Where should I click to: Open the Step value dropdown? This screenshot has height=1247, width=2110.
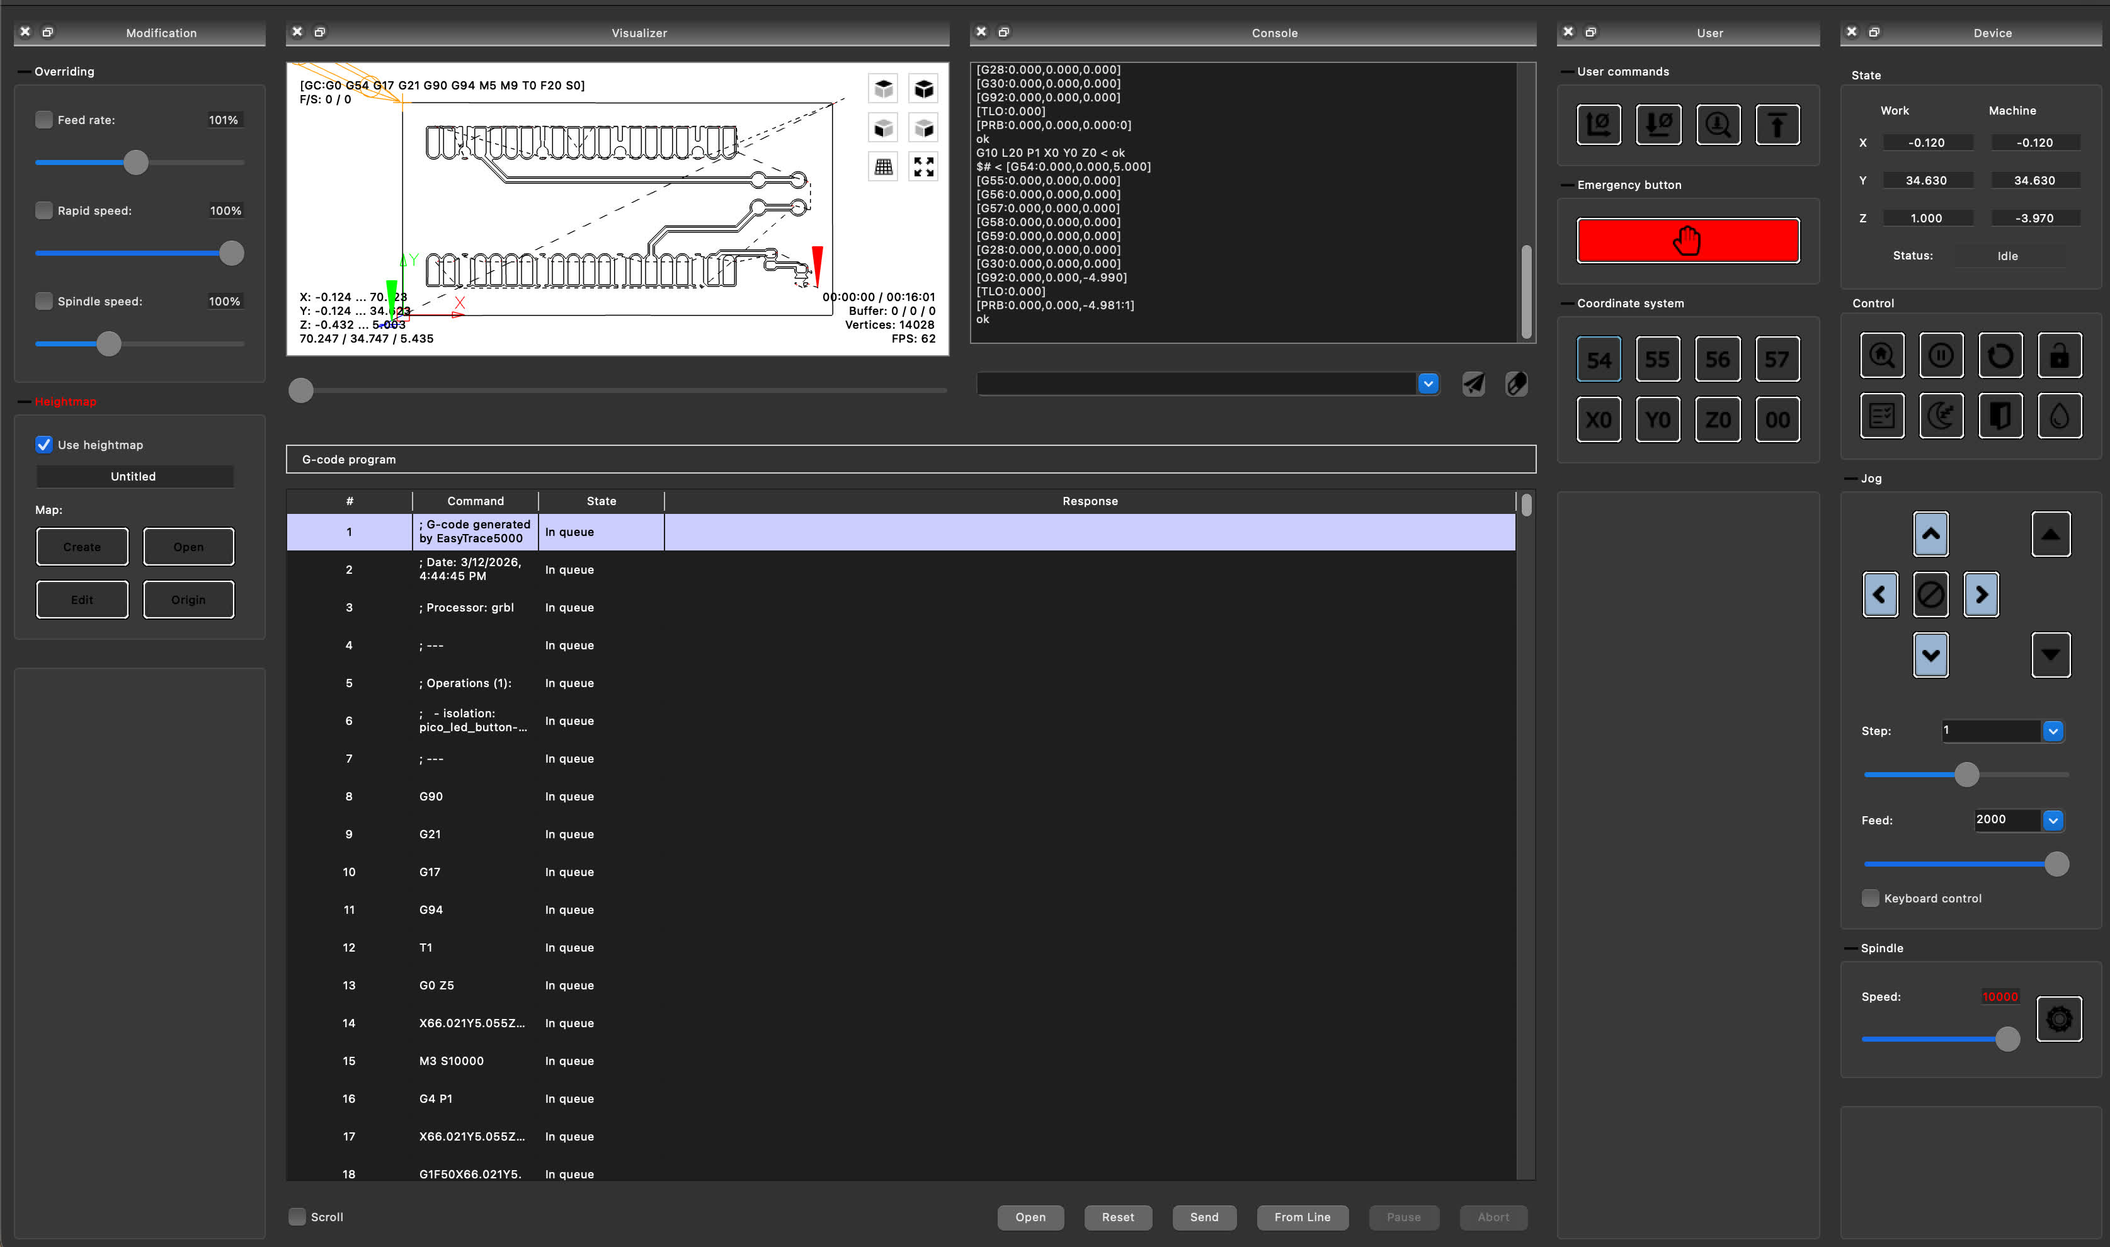[x=2052, y=731]
